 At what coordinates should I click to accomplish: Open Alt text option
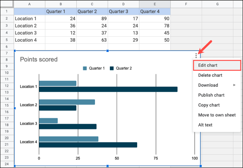pyautogui.click(x=217, y=125)
